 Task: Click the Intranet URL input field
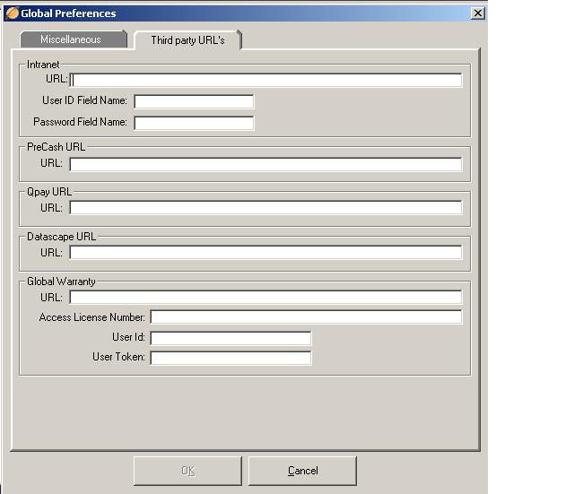pos(265,80)
